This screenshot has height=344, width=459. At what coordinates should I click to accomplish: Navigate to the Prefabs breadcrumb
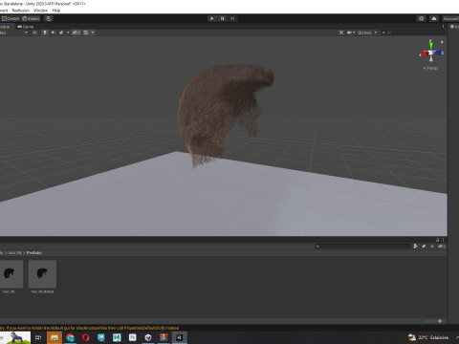coord(34,252)
